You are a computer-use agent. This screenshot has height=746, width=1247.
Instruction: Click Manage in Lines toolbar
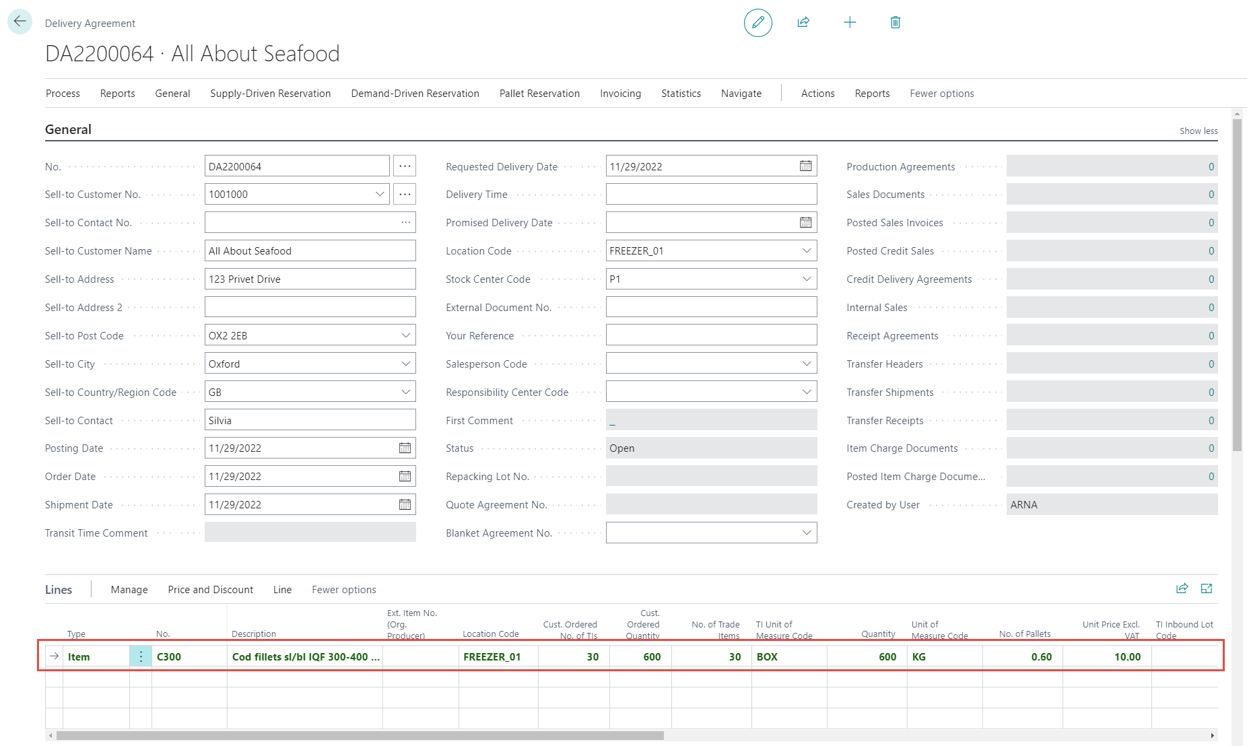(x=129, y=589)
